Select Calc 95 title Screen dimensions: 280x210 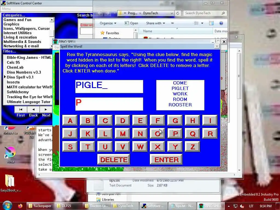point(13,63)
